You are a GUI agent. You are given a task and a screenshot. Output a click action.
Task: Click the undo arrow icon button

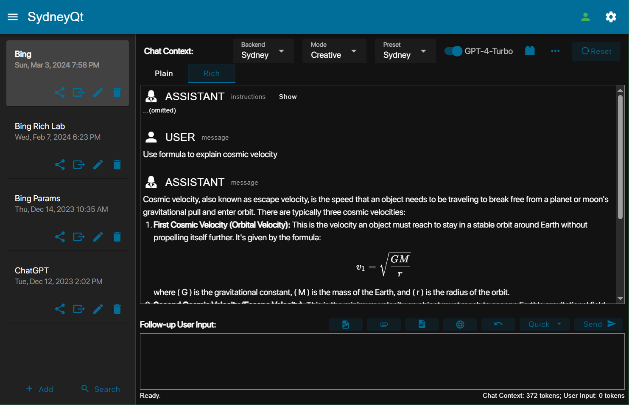(498, 324)
